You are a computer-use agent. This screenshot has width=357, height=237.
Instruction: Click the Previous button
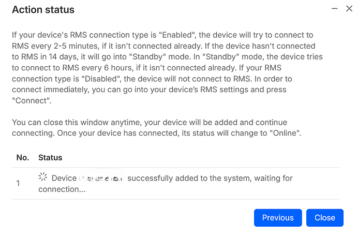click(x=278, y=218)
